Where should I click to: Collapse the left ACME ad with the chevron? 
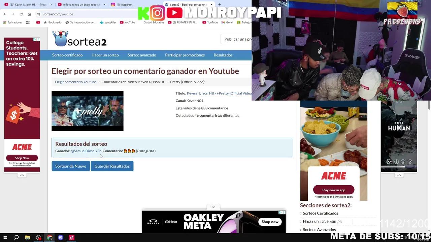[x=22, y=175]
